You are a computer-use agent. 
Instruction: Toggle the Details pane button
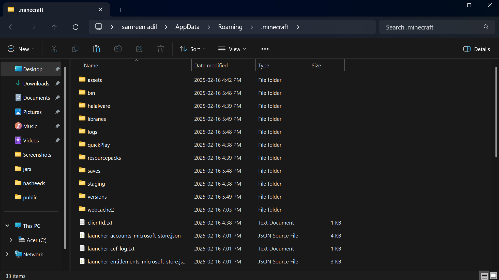coord(477,49)
